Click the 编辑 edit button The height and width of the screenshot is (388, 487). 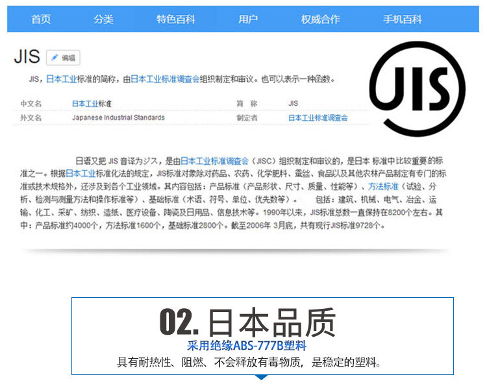63,58
